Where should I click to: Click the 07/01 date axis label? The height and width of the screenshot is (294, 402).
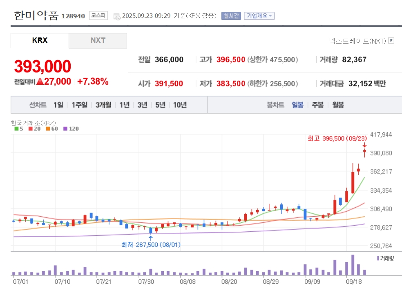20,282
